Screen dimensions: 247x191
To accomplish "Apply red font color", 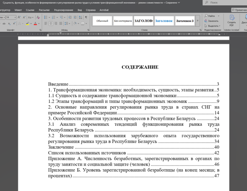I will click(35, 24).
